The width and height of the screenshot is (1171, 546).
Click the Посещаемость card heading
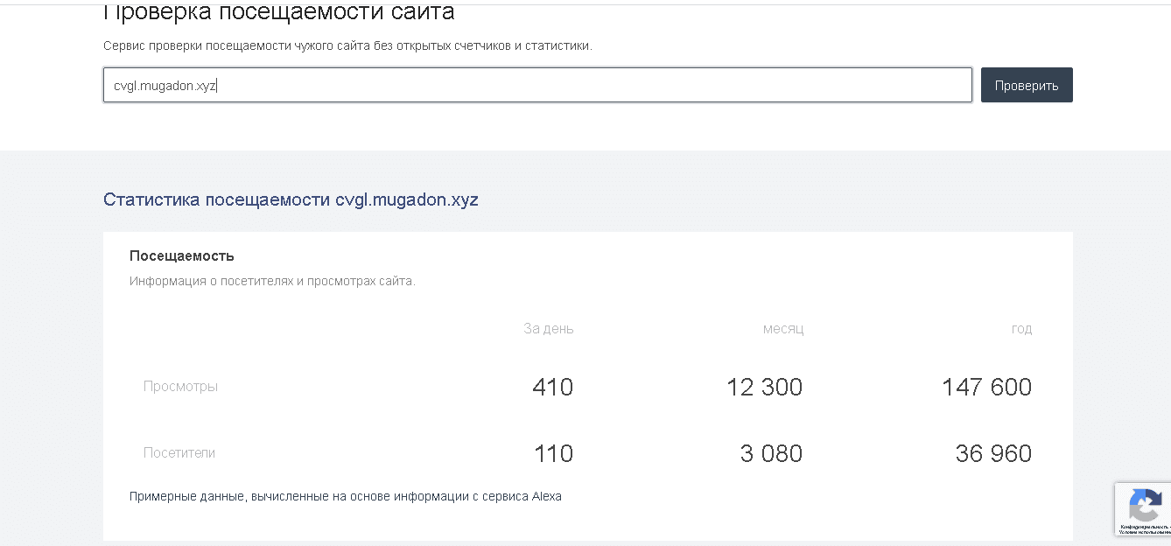[180, 255]
